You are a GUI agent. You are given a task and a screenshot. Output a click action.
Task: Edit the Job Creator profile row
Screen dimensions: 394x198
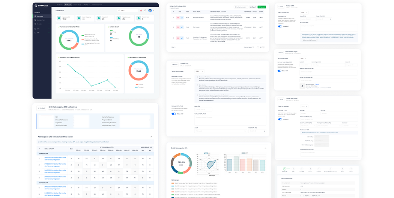[x=182, y=27]
